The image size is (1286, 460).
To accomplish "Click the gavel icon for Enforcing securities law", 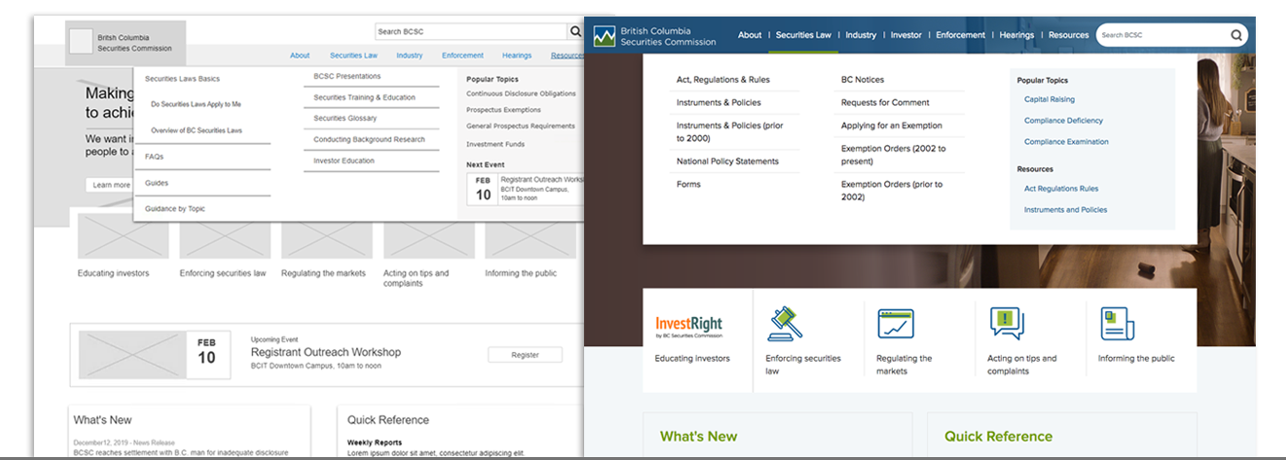I will [784, 323].
